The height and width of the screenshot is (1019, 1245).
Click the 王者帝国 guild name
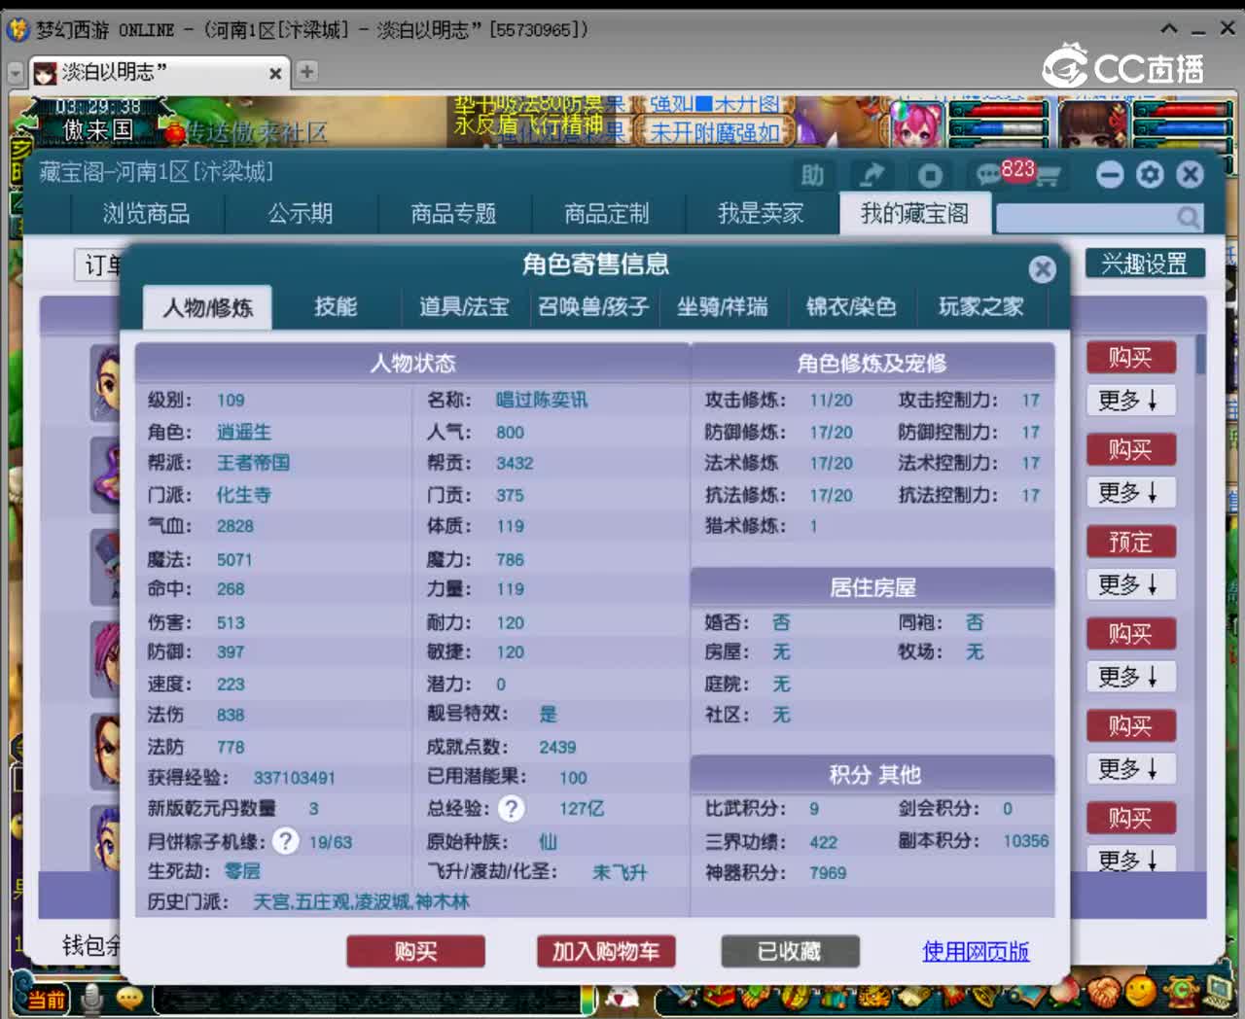(253, 463)
